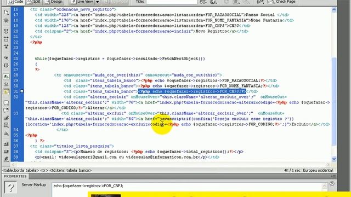
Task: Click the Collapse Full Tag icon
Action: point(6,32)
